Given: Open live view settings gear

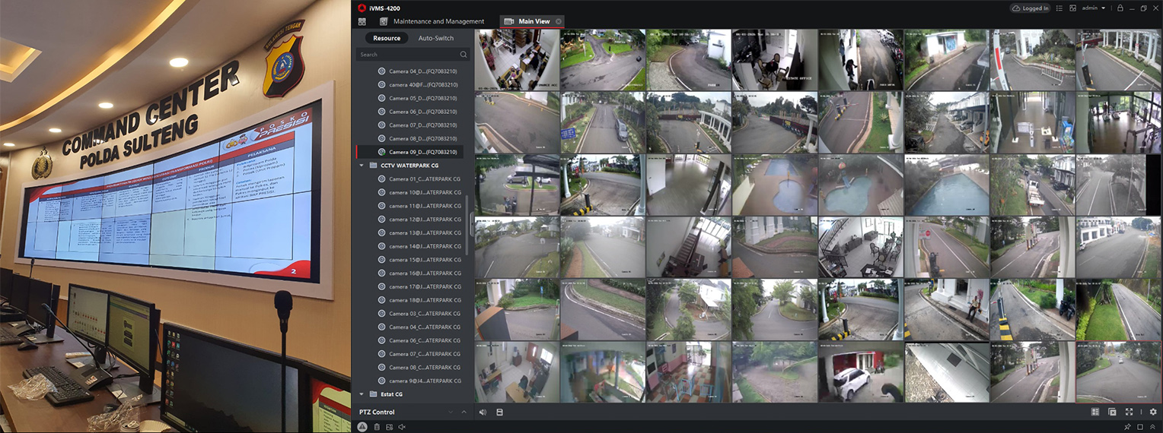Looking at the screenshot, I should (x=1153, y=412).
